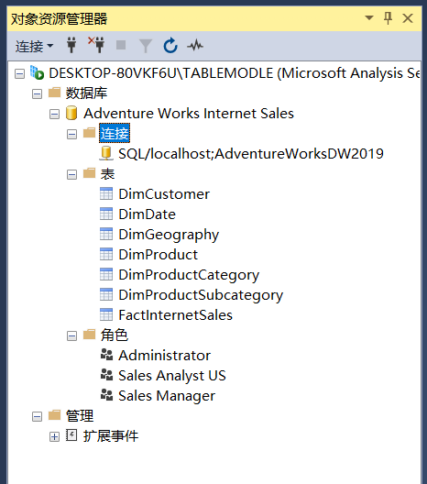
Task: Select the DimDate table name
Action: click(x=148, y=214)
